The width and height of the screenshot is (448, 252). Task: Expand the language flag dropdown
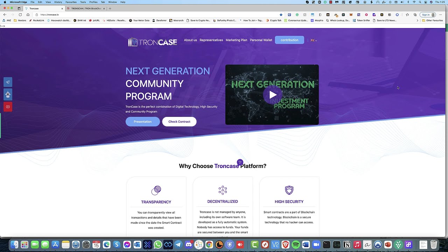click(x=314, y=40)
